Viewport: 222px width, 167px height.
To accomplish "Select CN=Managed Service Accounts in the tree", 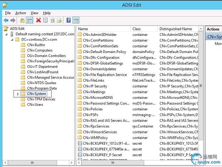I will pos(51,77).
